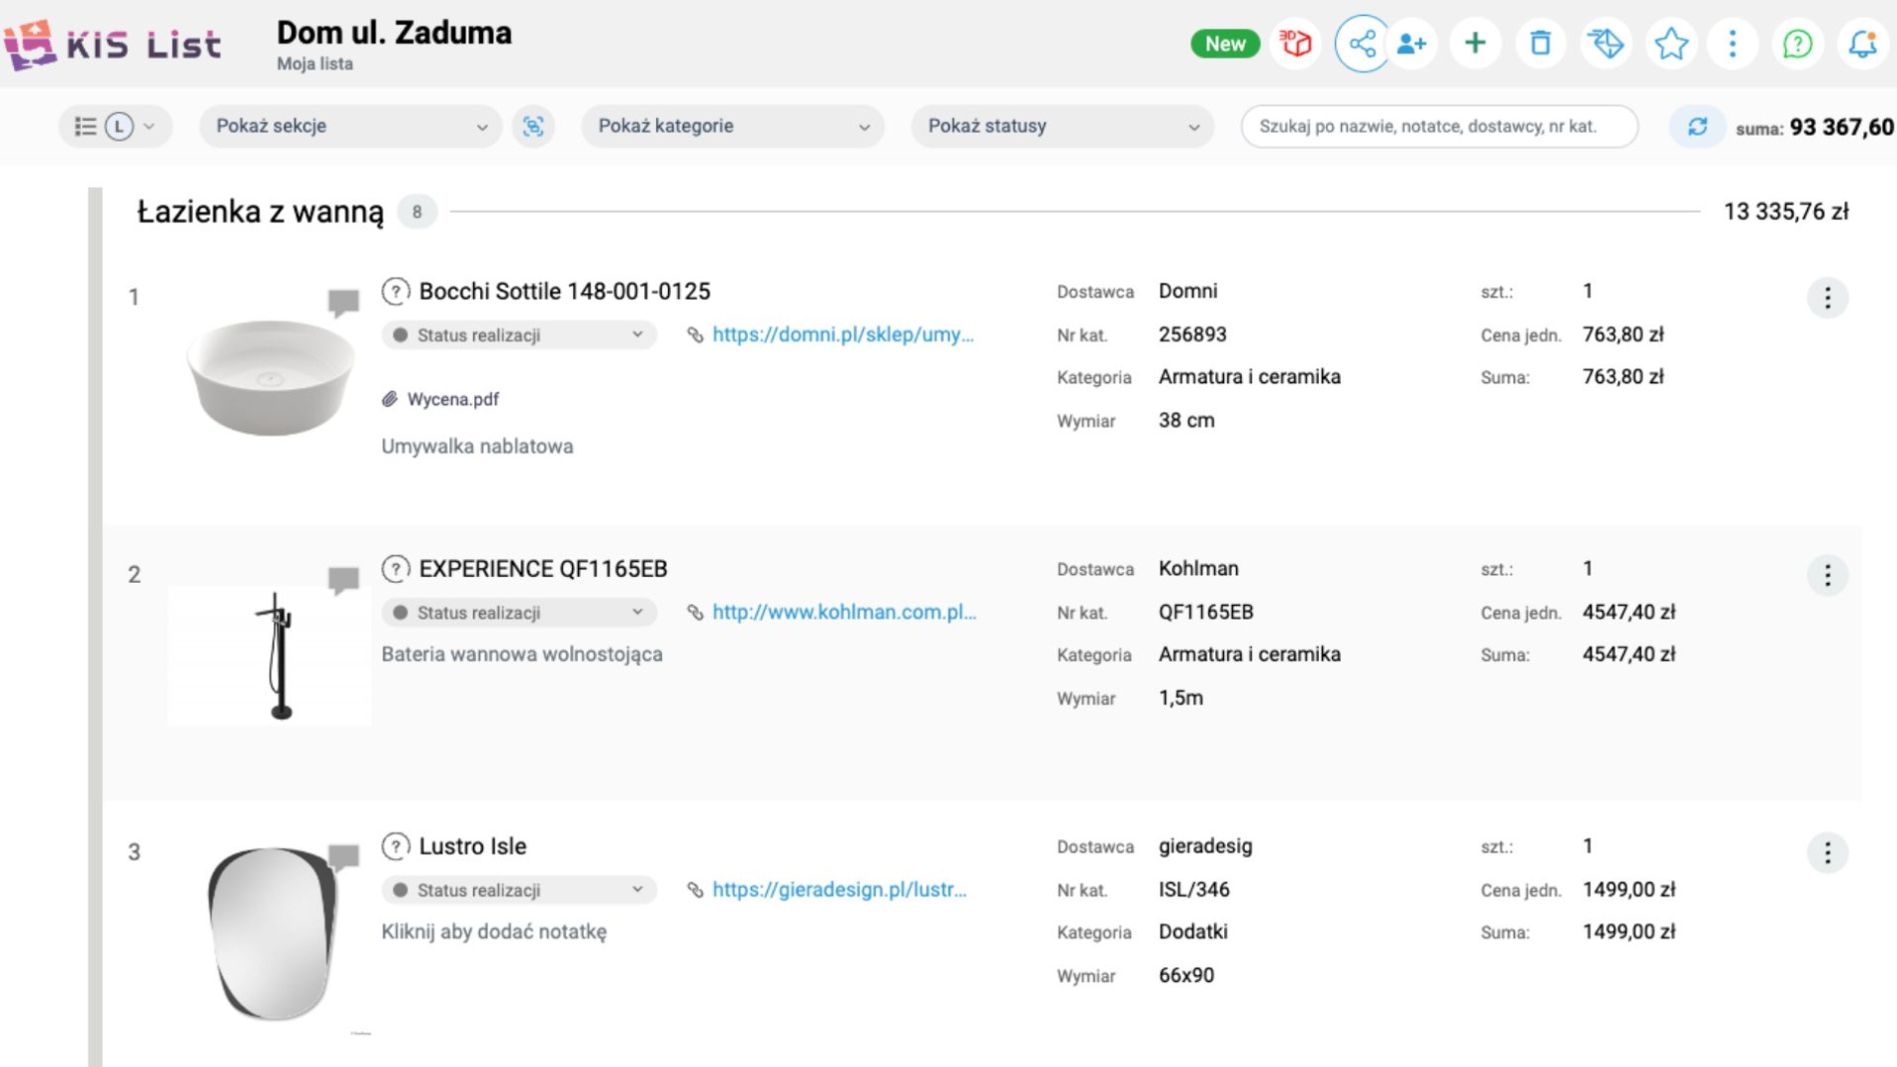Open the domni.pl product link
This screenshot has width=1897, height=1067.
(x=842, y=335)
